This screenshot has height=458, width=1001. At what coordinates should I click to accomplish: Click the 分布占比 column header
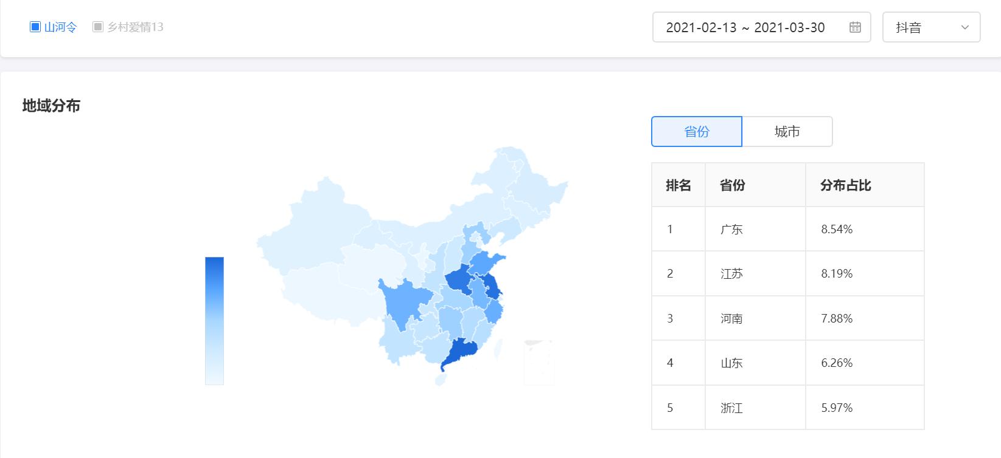pos(865,185)
